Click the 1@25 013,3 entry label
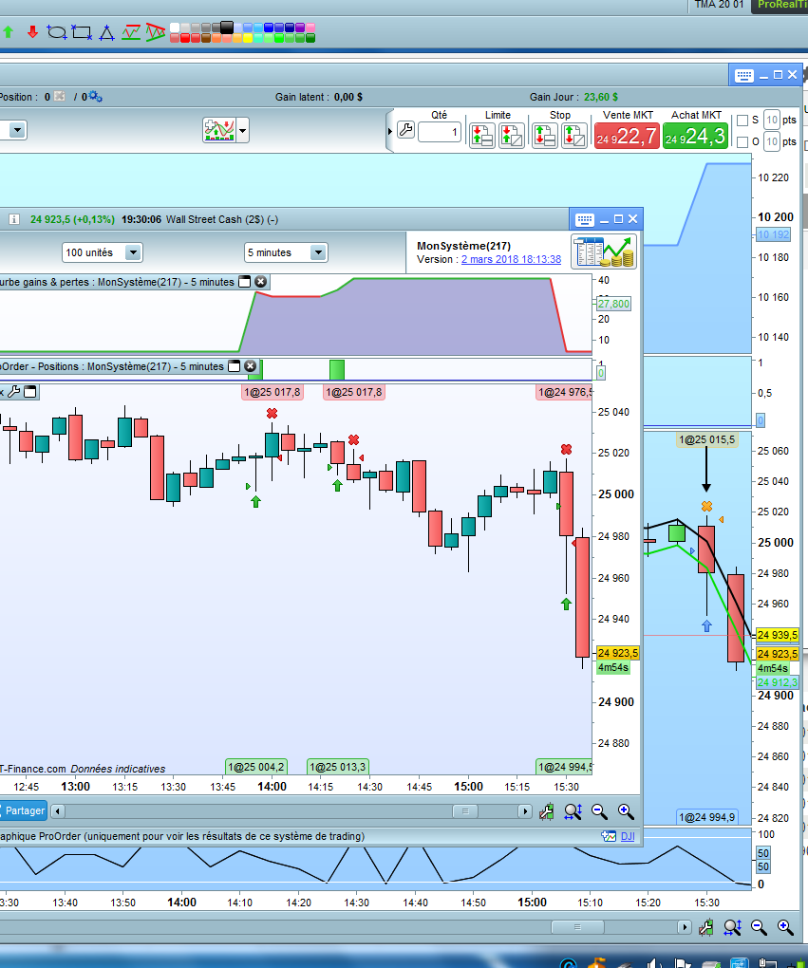This screenshot has height=968, width=808. 337,767
